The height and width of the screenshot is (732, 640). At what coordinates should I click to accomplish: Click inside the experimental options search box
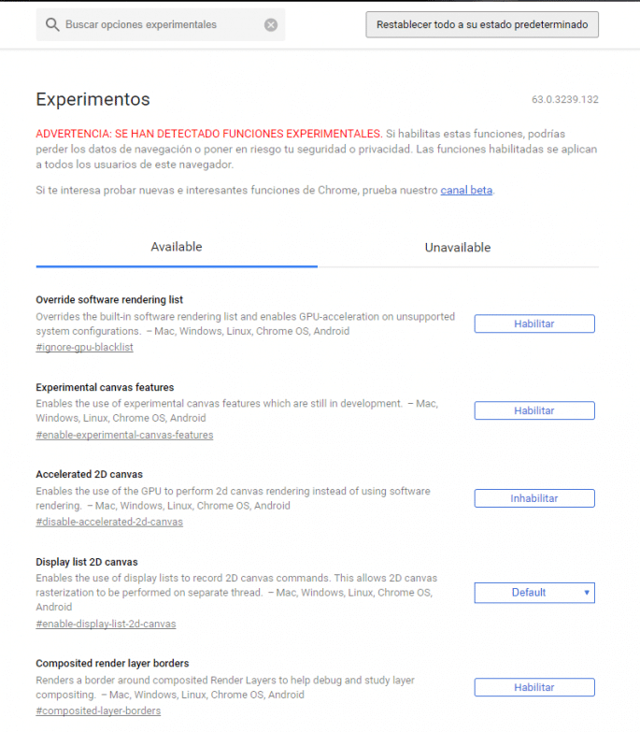coord(159,25)
